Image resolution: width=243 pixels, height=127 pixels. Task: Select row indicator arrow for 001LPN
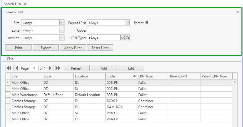pos(8,82)
